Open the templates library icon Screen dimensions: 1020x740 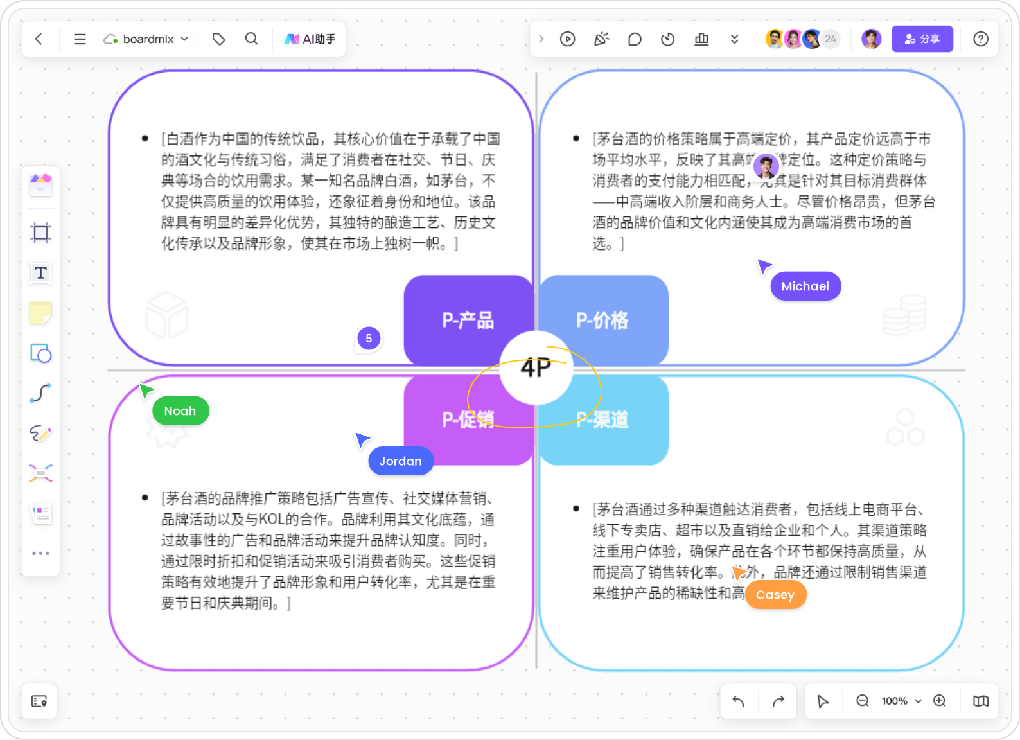[40, 186]
